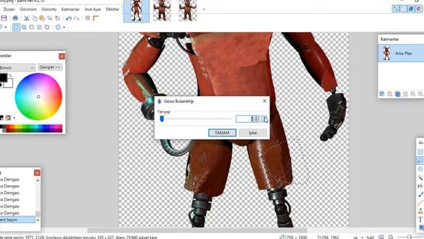Image resolution: width=424 pixels, height=239 pixels.
Task: Select the Lasso Select tool
Action: coord(420,161)
